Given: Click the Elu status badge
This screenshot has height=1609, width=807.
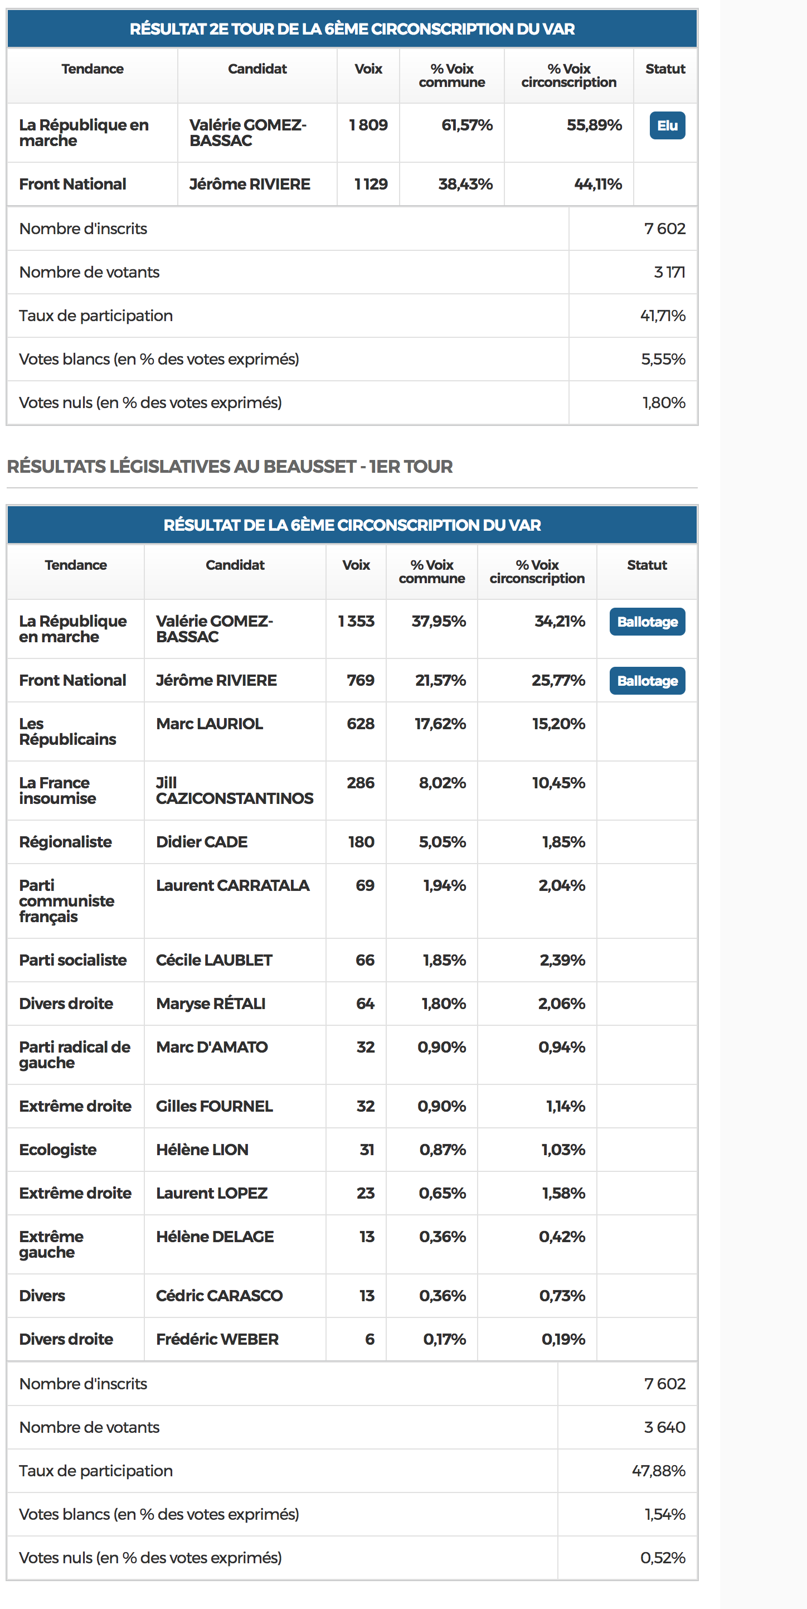Looking at the screenshot, I should [x=667, y=125].
